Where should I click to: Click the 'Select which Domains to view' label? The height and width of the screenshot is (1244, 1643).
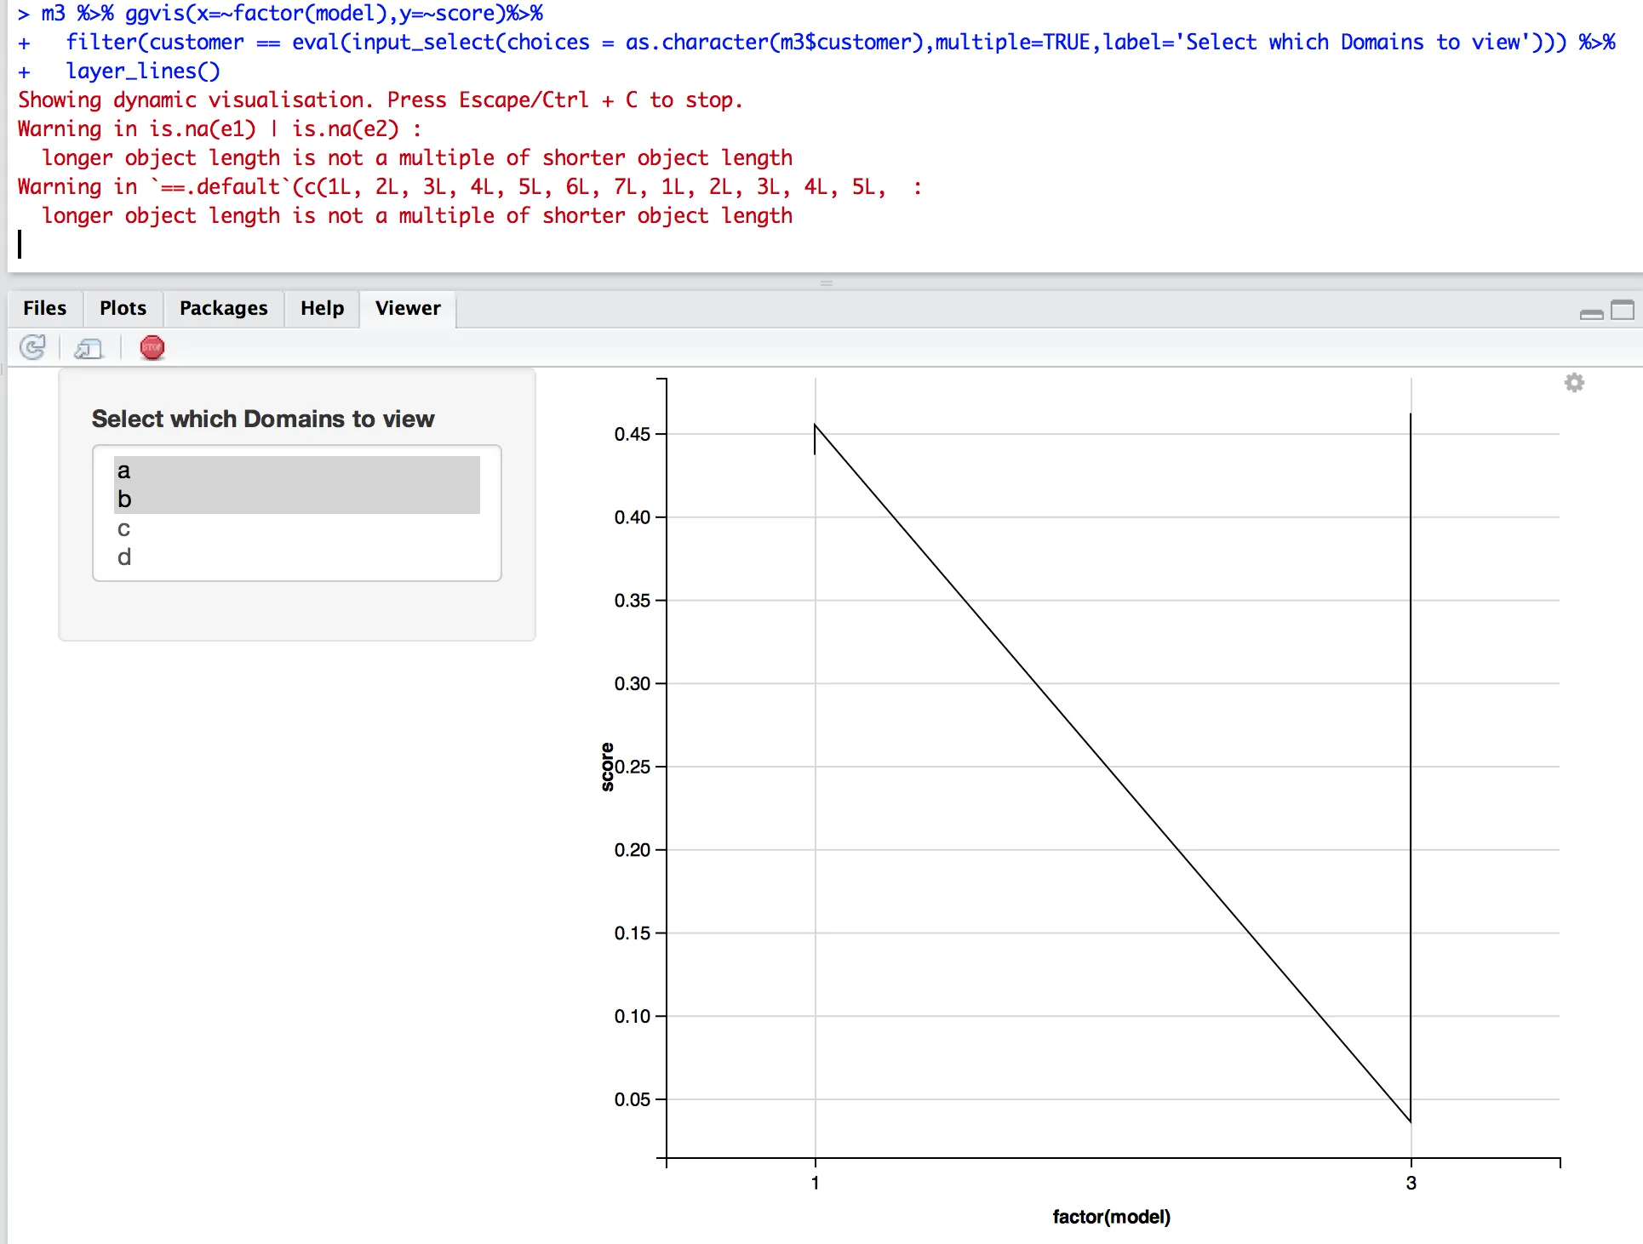263,419
